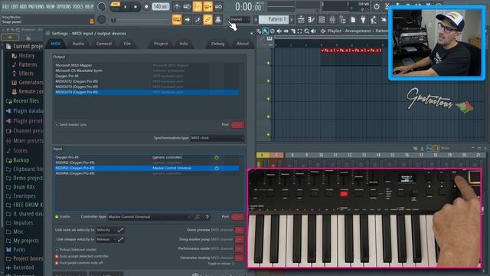490x276 pixels.
Task: Click the Stop transport button
Action: [136, 7]
